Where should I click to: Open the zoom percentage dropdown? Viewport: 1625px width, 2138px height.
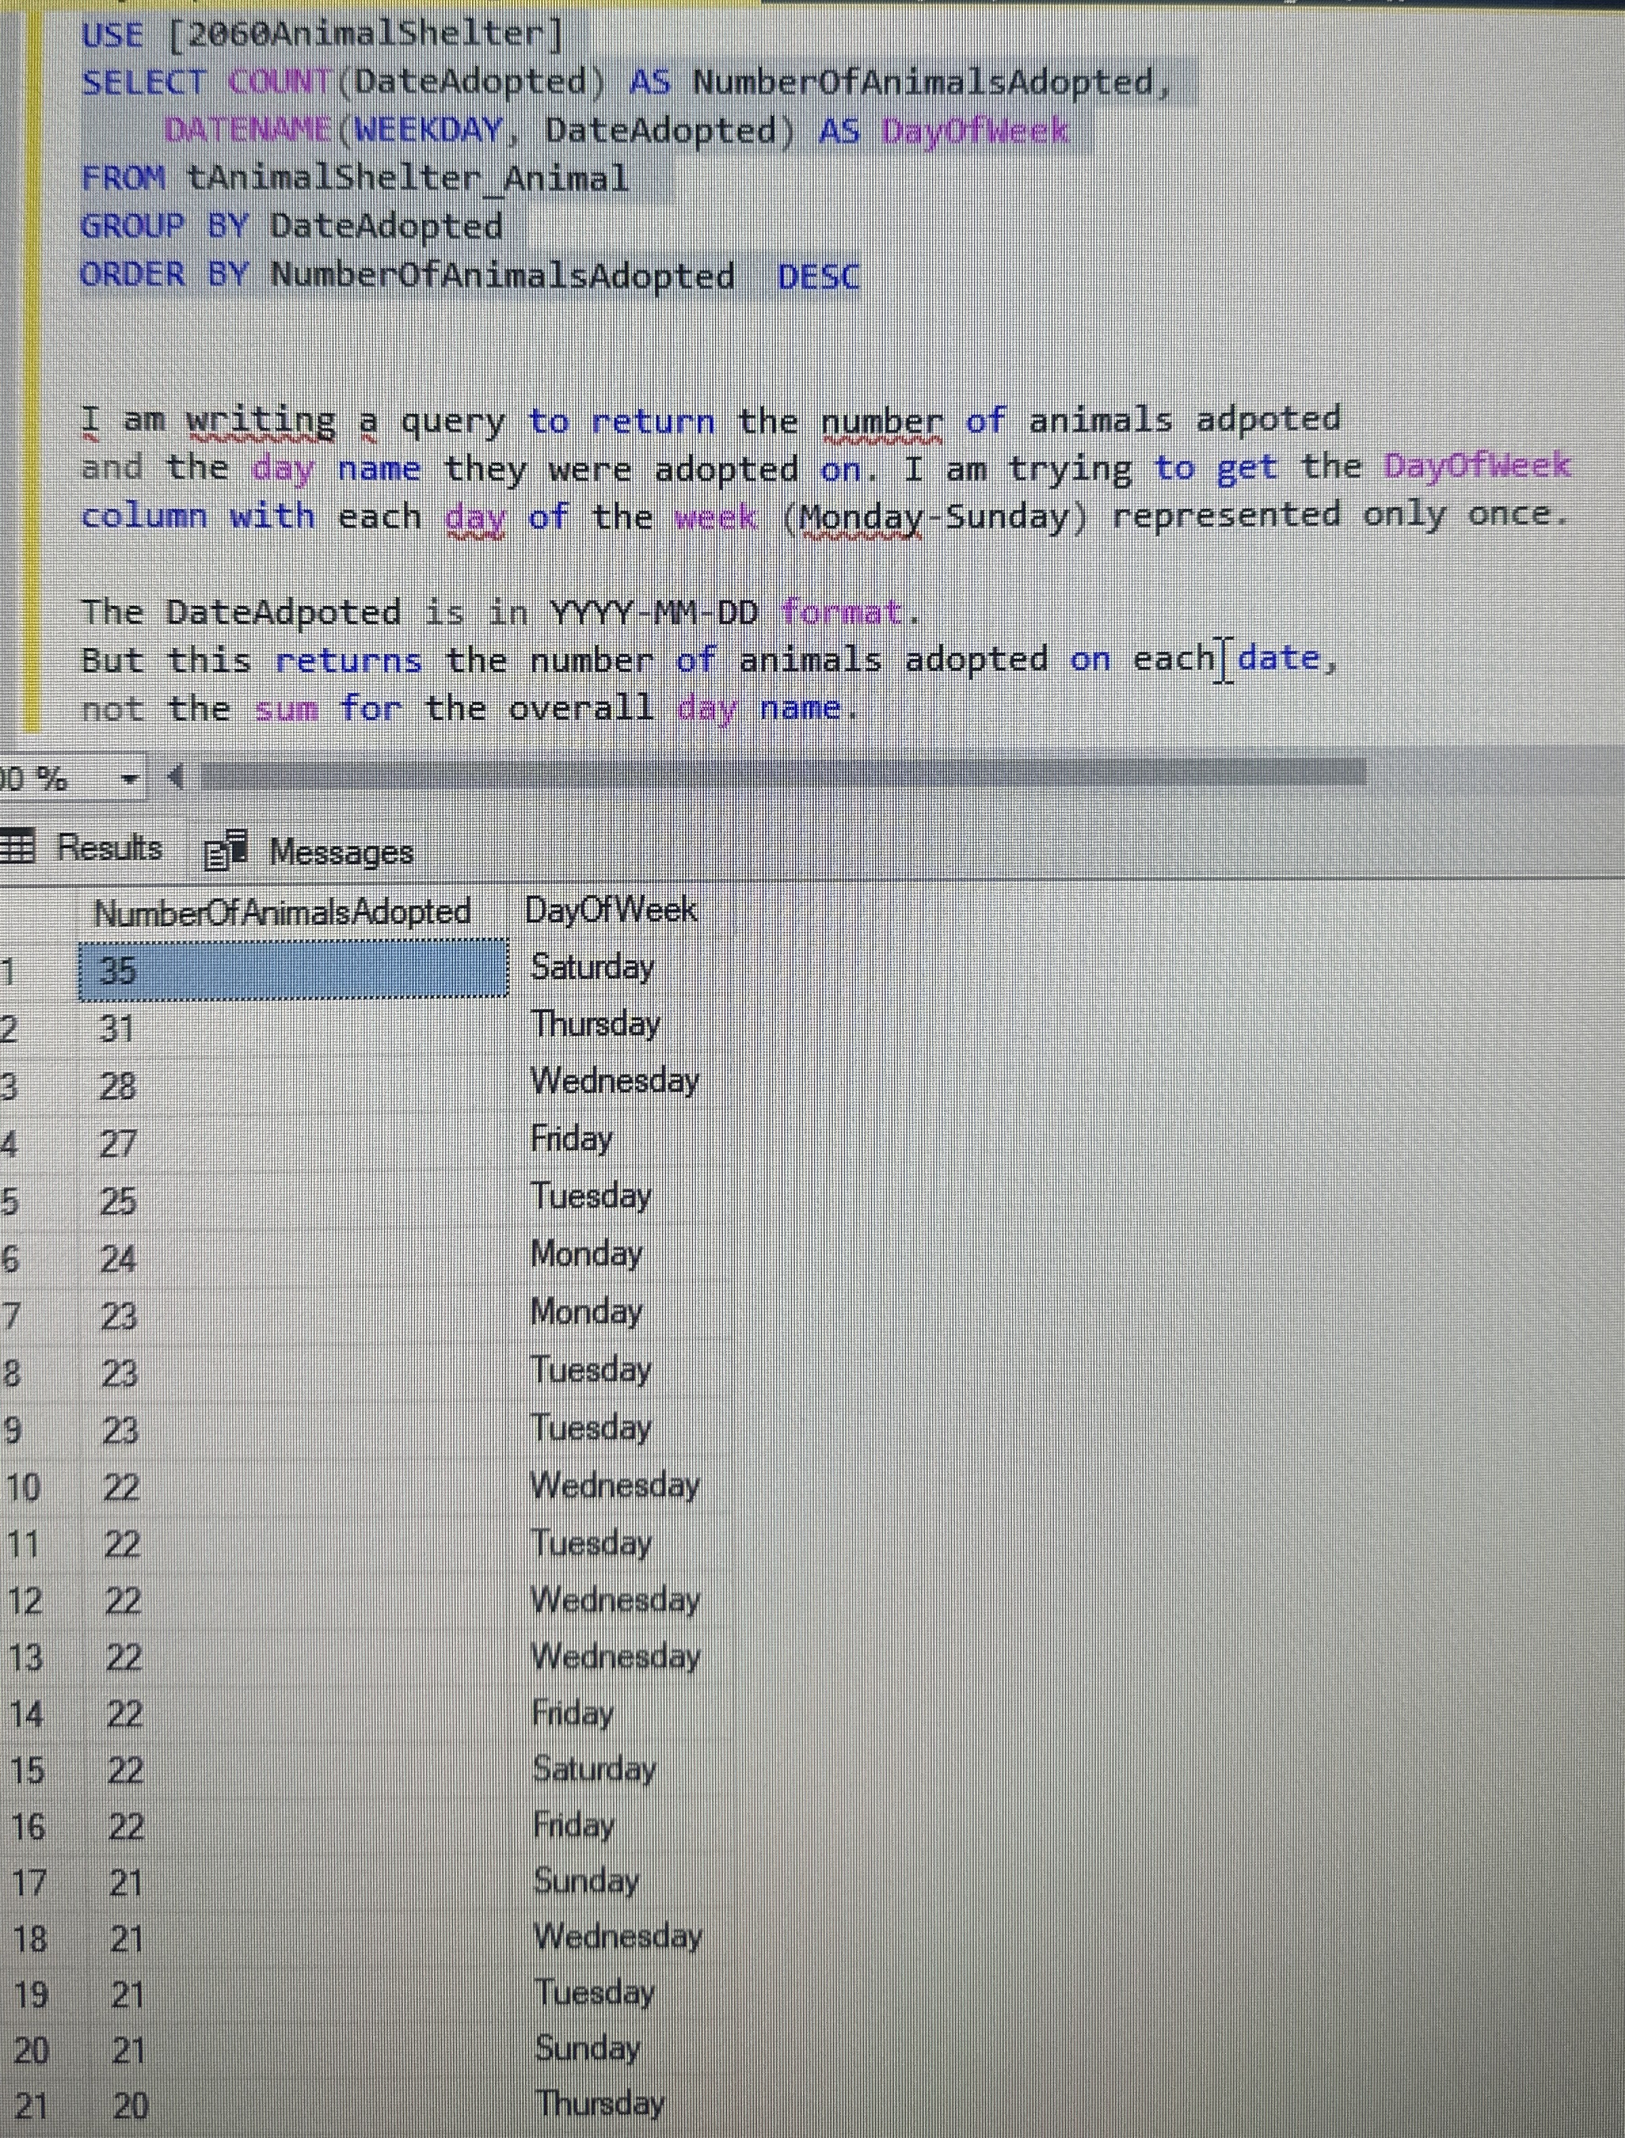click(x=131, y=779)
